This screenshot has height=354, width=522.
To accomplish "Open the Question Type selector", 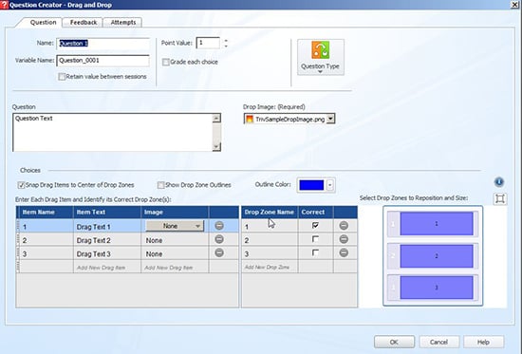I will point(320,57).
